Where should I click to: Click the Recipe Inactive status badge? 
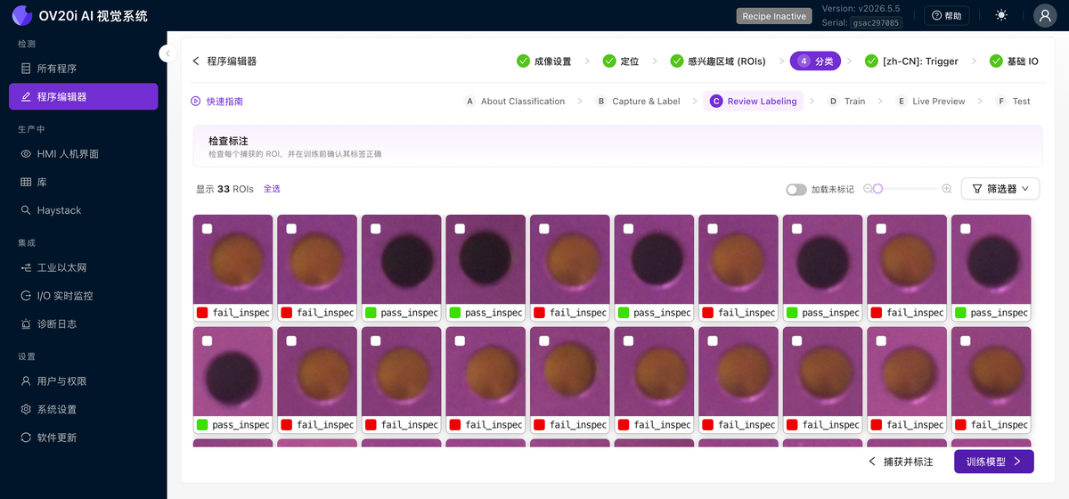tap(774, 16)
